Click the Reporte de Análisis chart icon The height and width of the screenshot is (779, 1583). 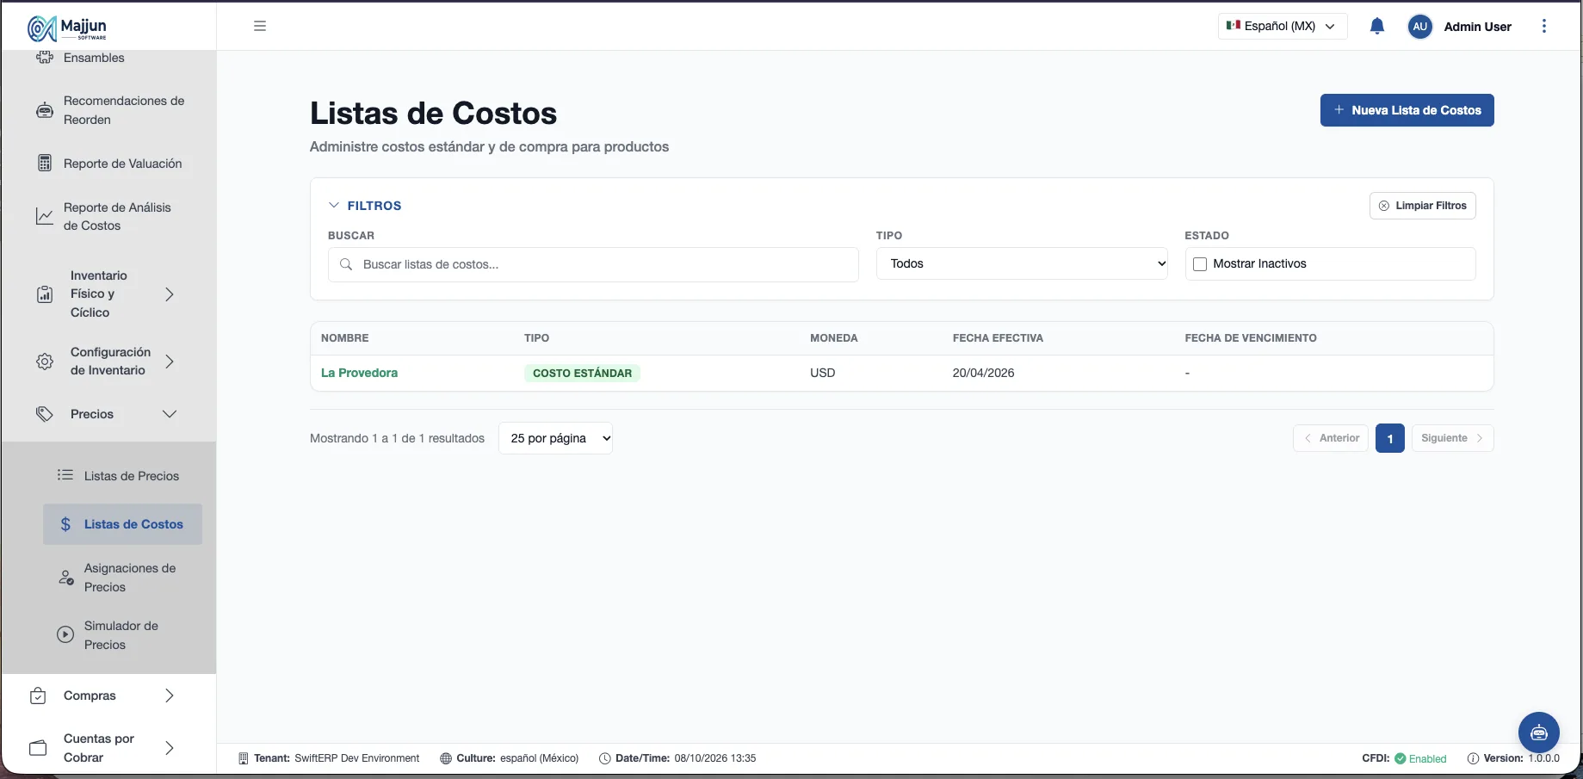pos(45,216)
